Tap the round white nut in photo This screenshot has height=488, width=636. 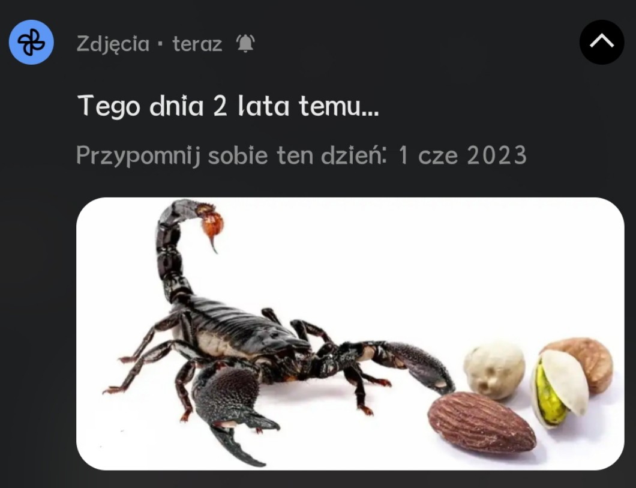(495, 370)
